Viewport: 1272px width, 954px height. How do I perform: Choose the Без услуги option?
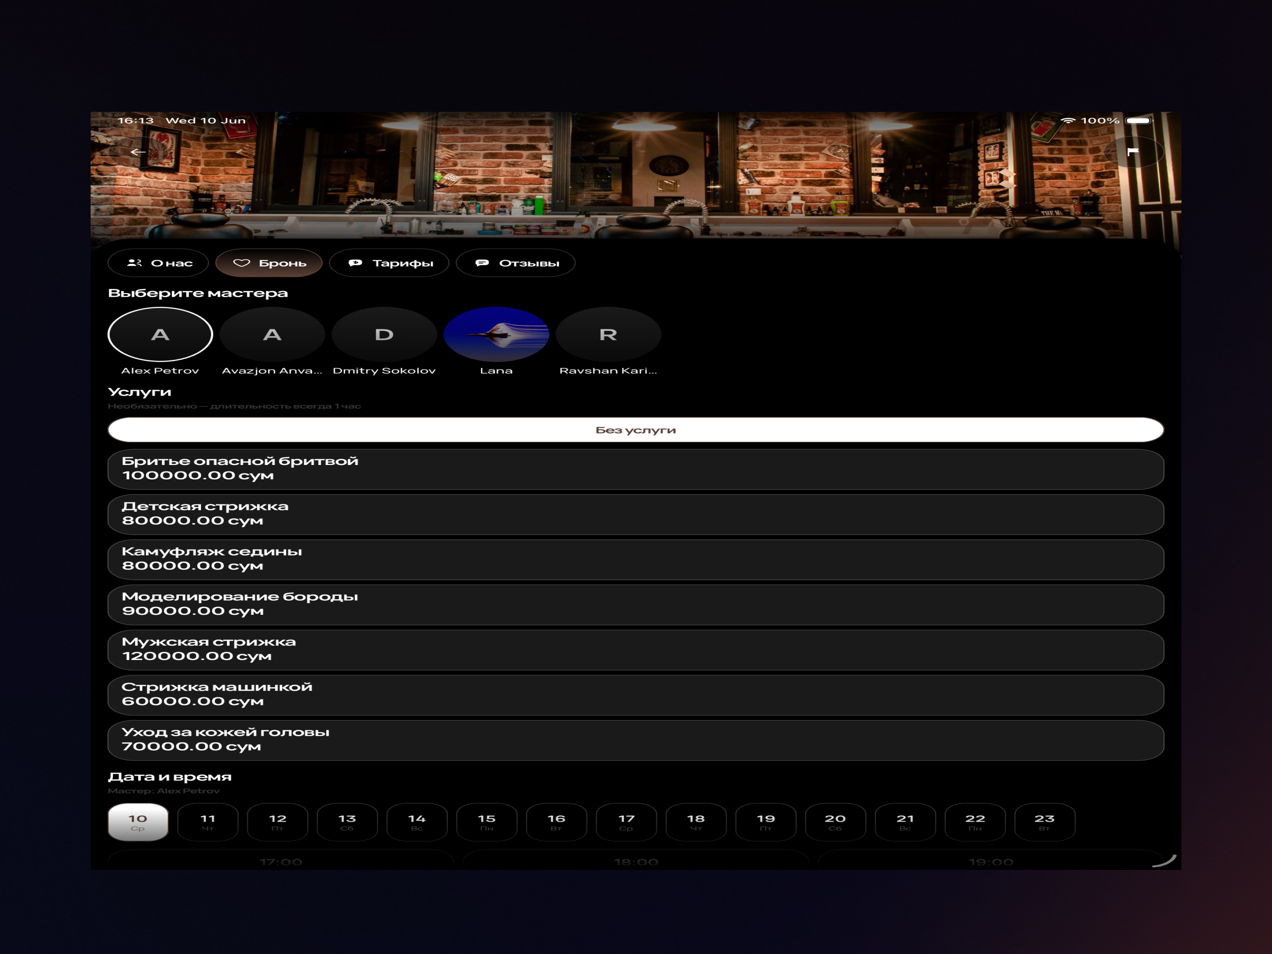(636, 430)
